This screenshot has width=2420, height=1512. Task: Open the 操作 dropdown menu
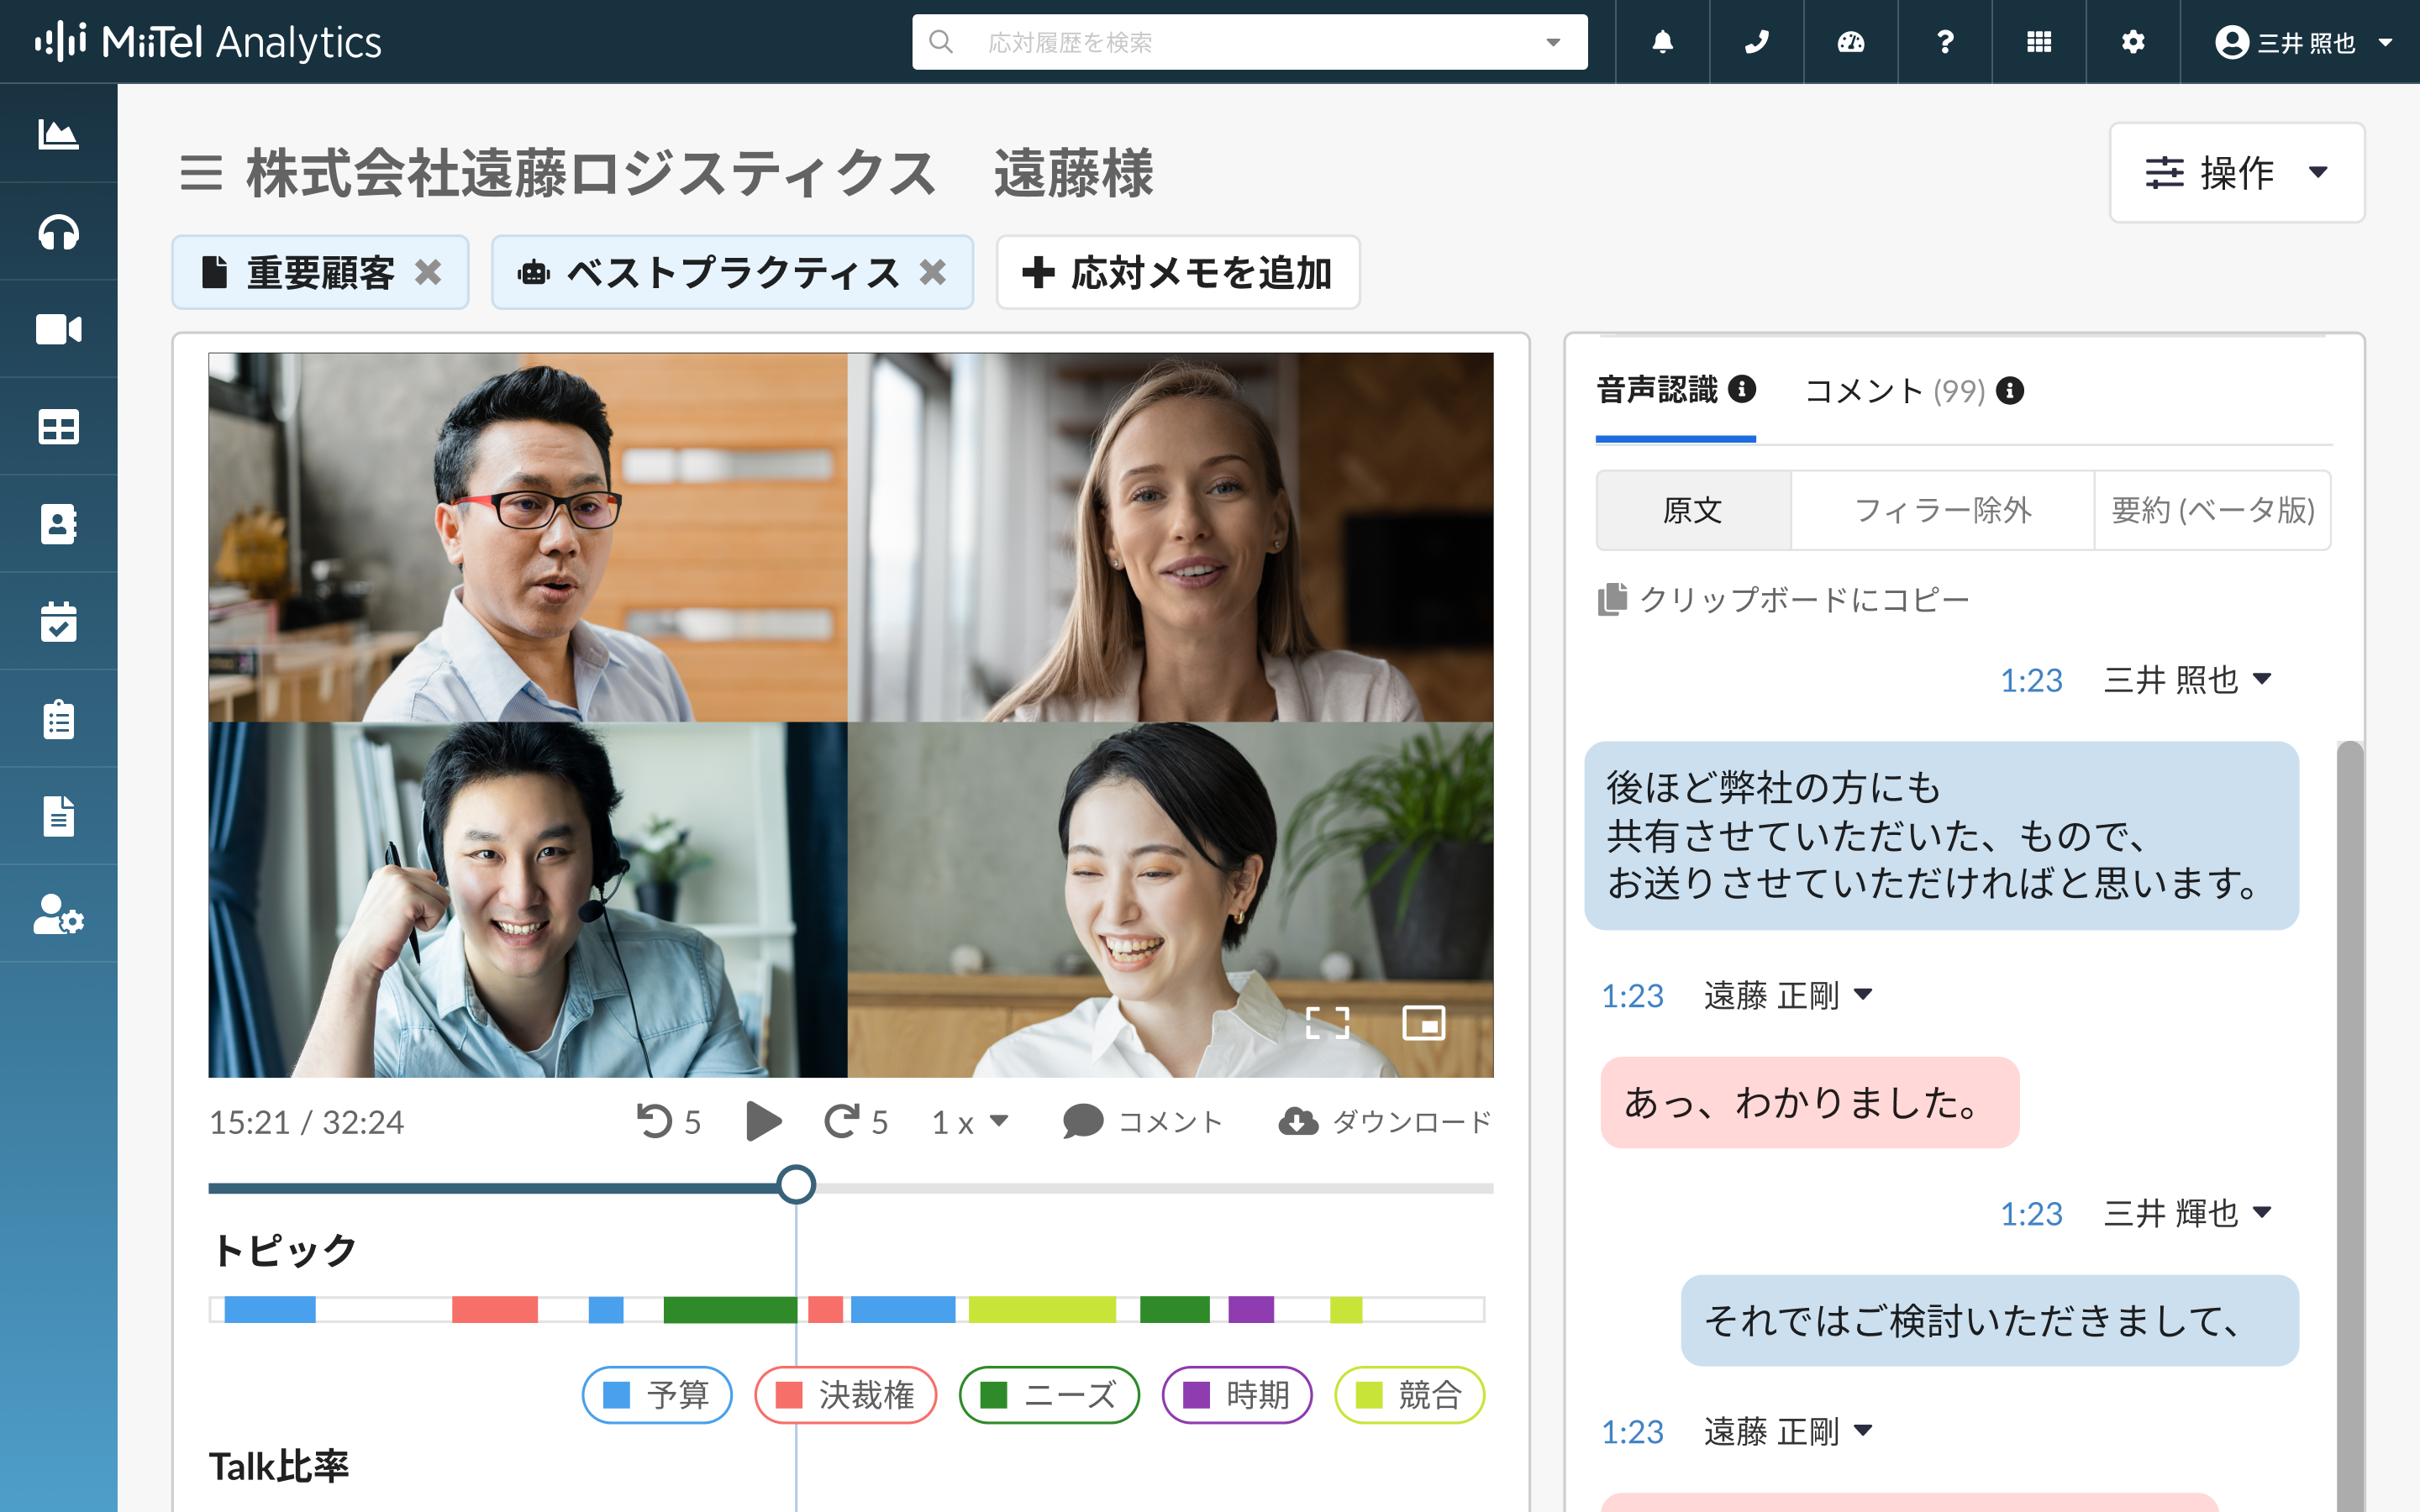tap(2236, 173)
